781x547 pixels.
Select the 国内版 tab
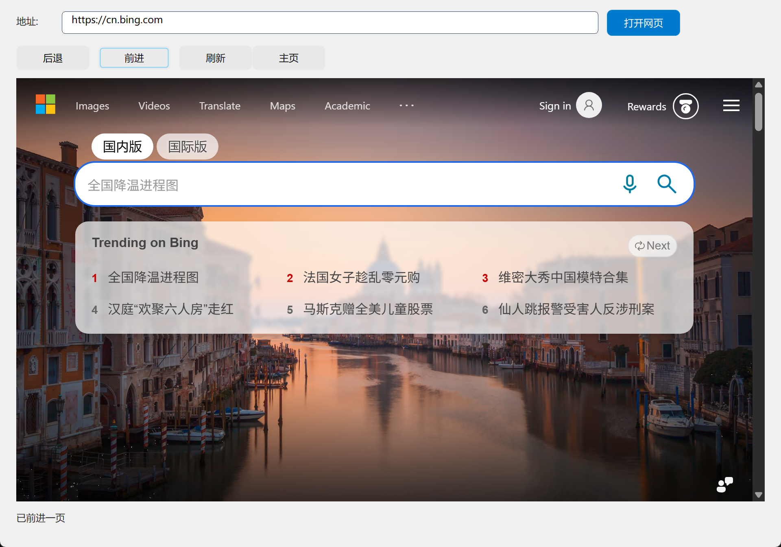[122, 147]
